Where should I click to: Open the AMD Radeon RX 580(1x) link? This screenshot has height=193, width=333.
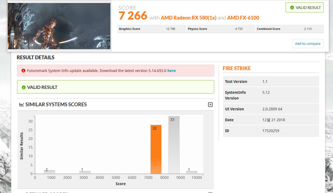[x=189, y=18]
